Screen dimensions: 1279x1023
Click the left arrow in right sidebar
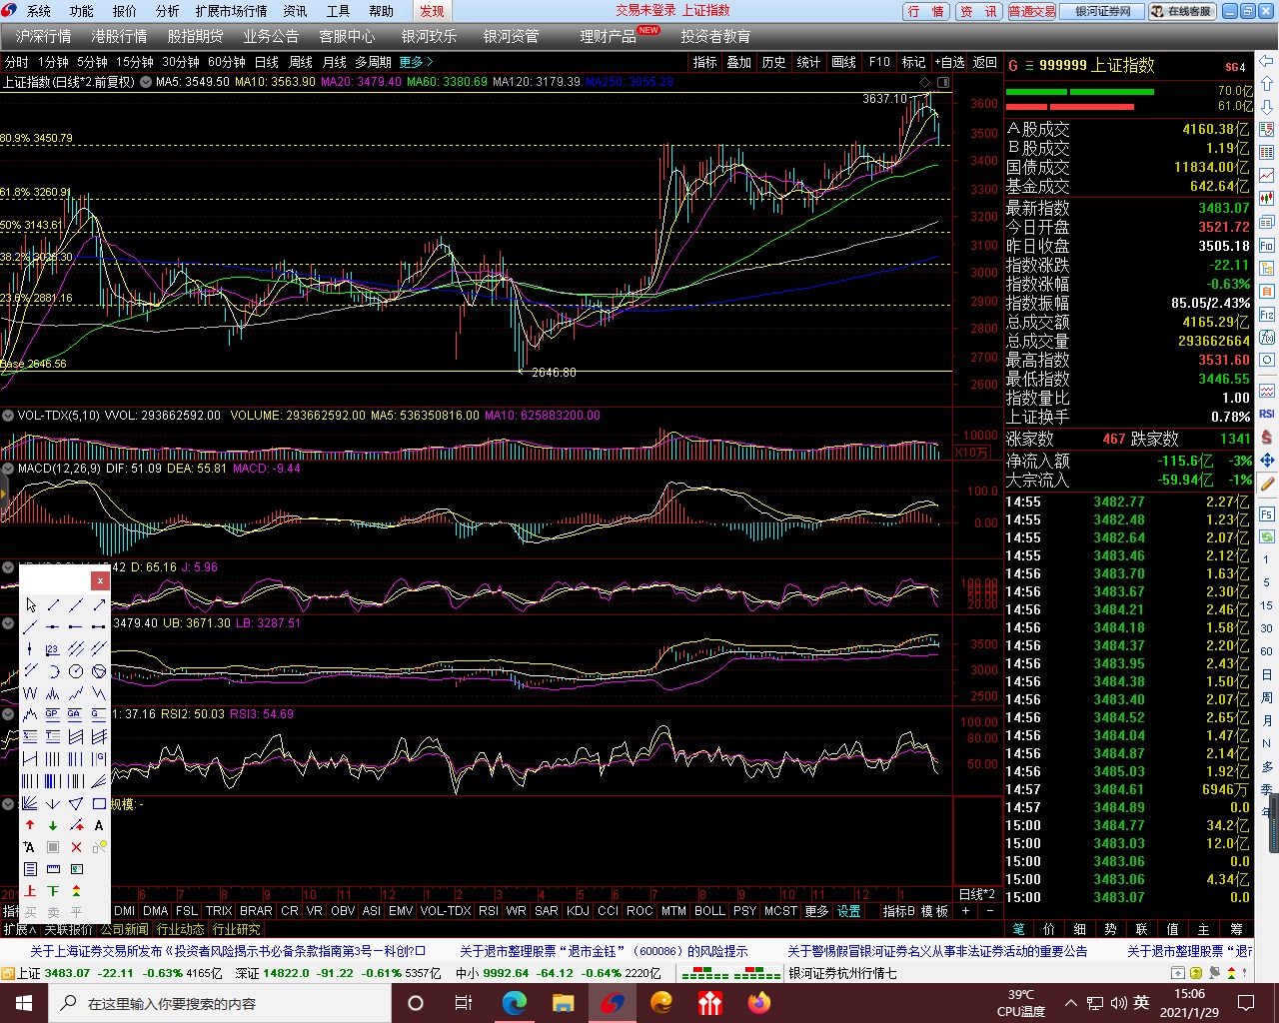pyautogui.click(x=1267, y=60)
